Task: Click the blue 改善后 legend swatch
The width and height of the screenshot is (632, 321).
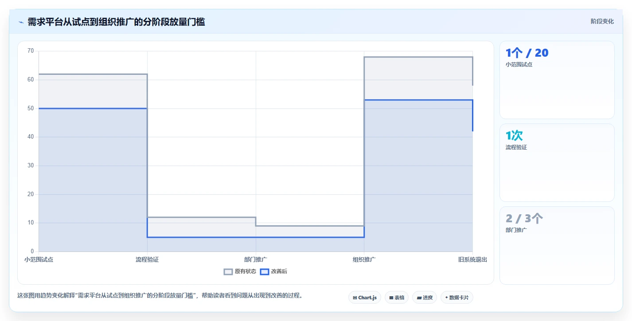Action: [x=264, y=271]
